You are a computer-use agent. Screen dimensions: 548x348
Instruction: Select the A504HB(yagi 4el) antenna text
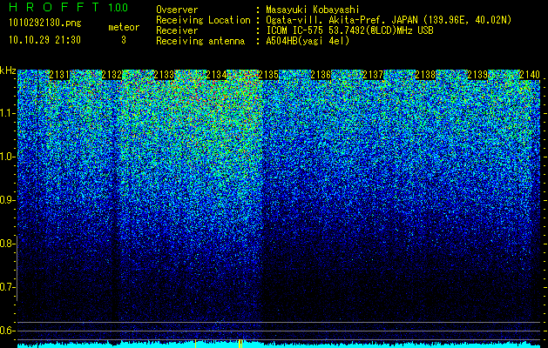pos(308,41)
